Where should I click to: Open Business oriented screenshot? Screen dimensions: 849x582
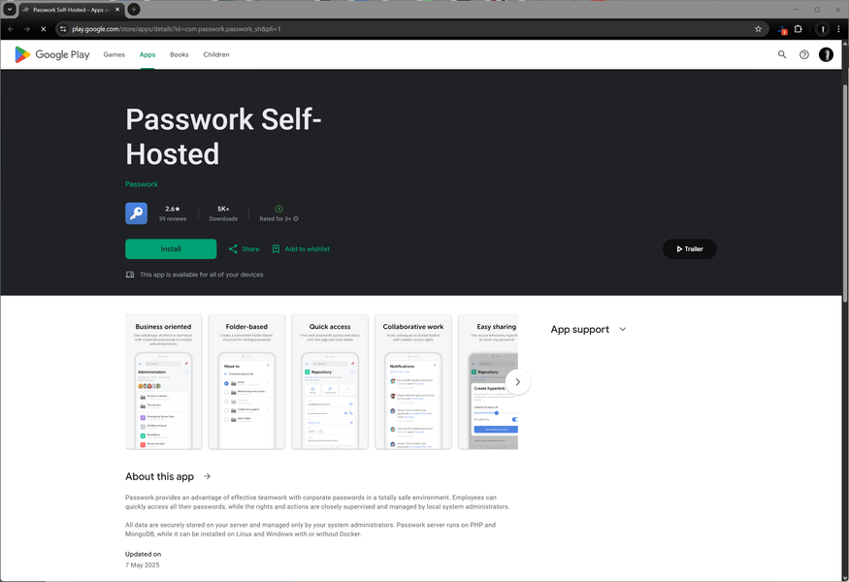tap(164, 381)
